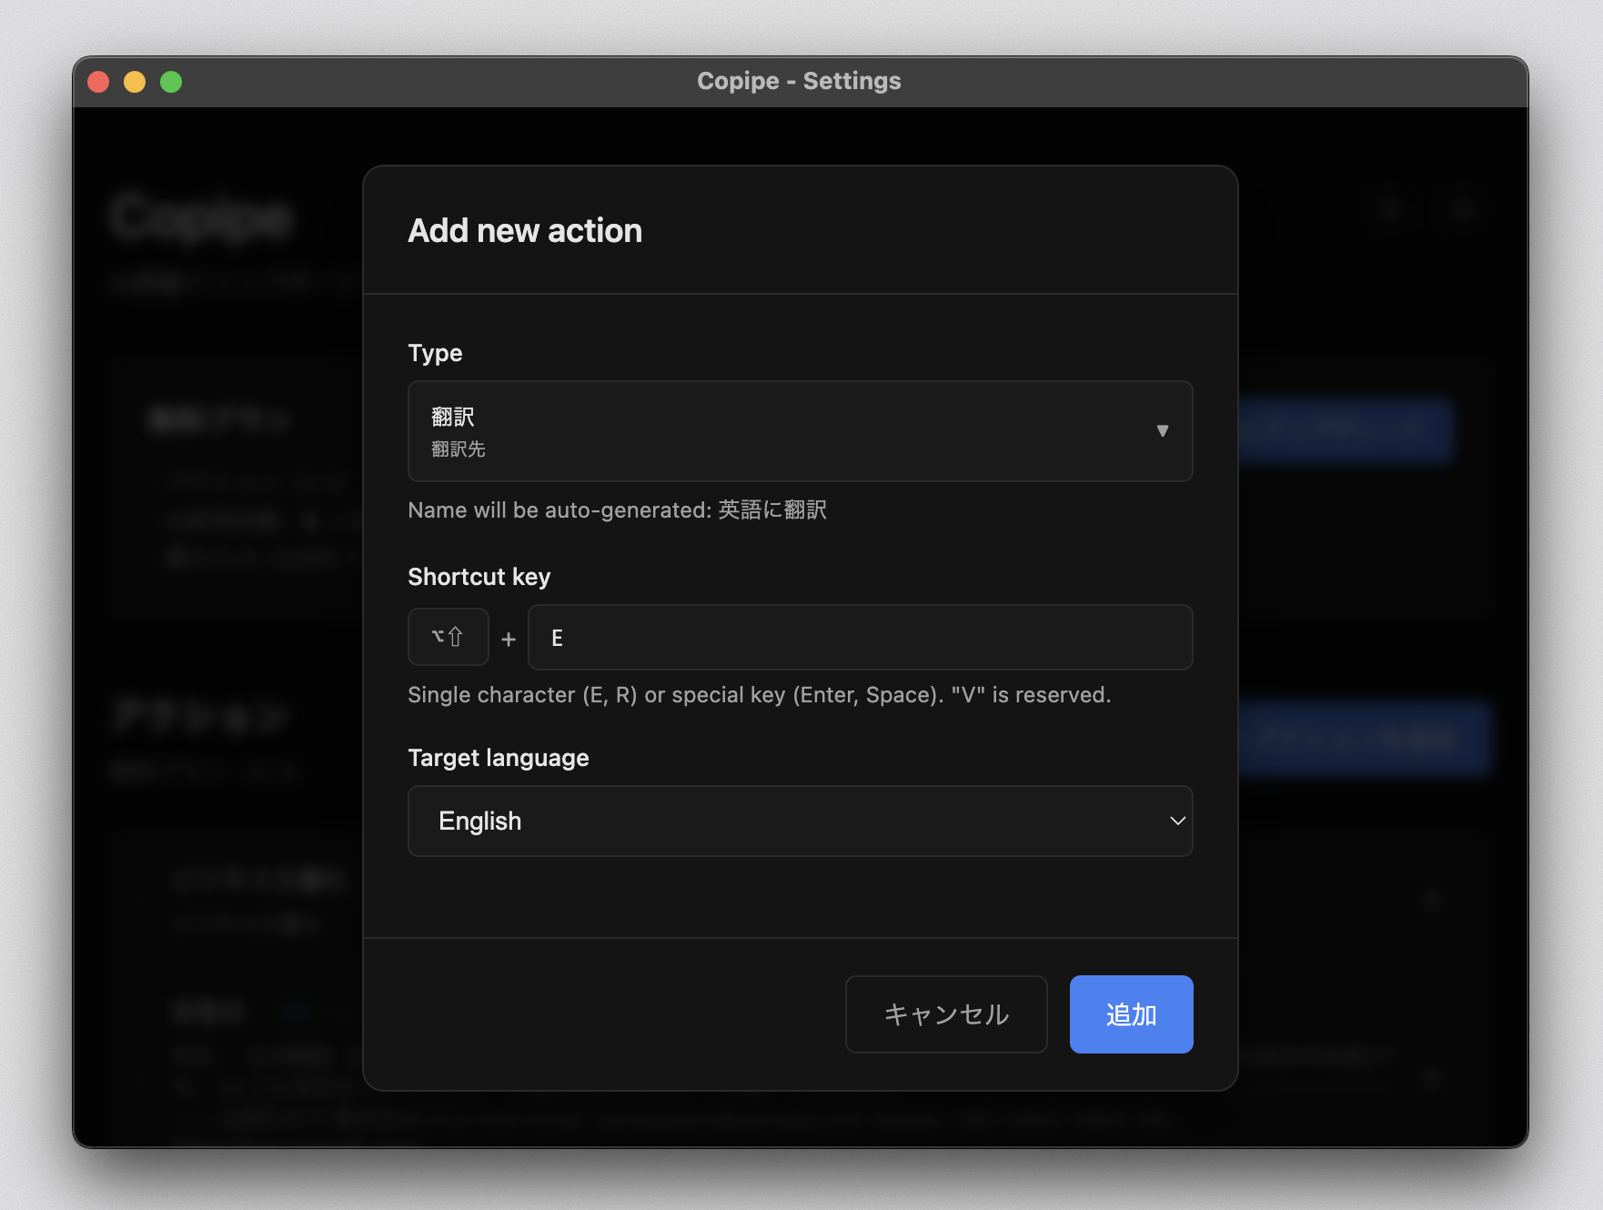Minimize the window with the yellow button

(x=135, y=82)
